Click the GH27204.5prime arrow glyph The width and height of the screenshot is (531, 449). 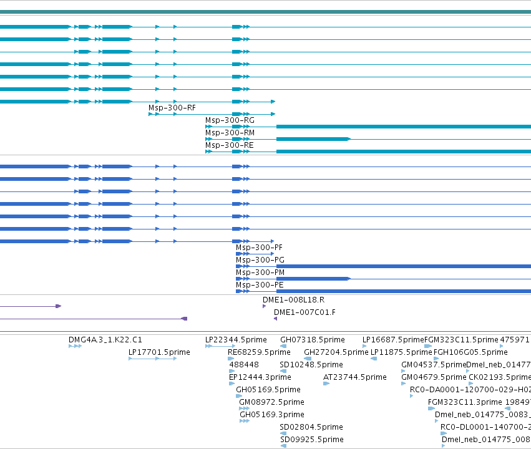[x=308, y=359]
